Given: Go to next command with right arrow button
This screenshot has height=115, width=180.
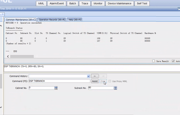Looking at the screenshot, I should click(103, 76).
